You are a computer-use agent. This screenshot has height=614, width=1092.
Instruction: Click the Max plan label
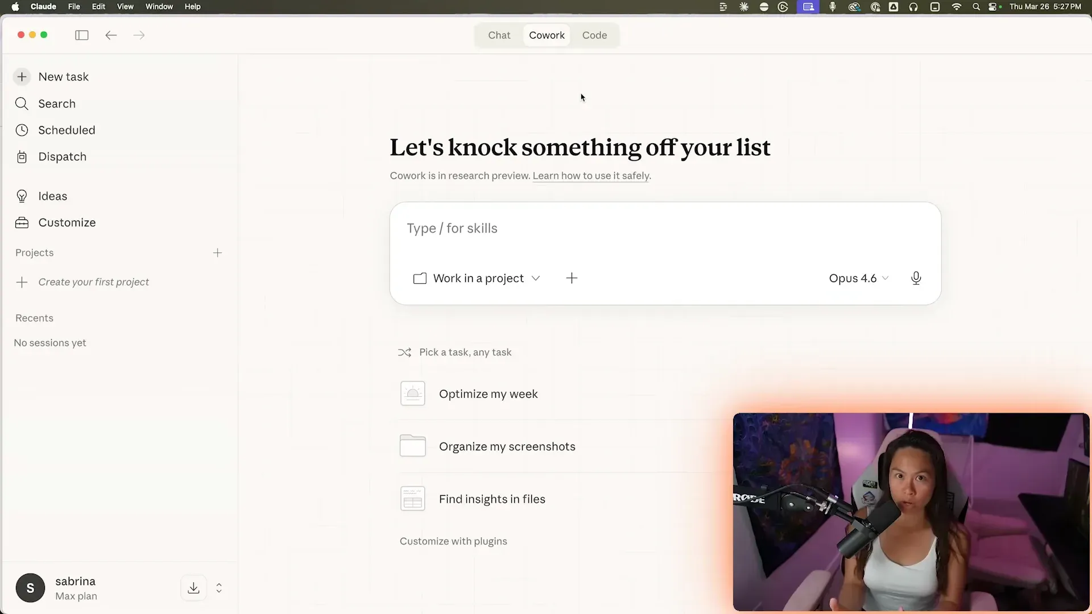click(x=76, y=596)
